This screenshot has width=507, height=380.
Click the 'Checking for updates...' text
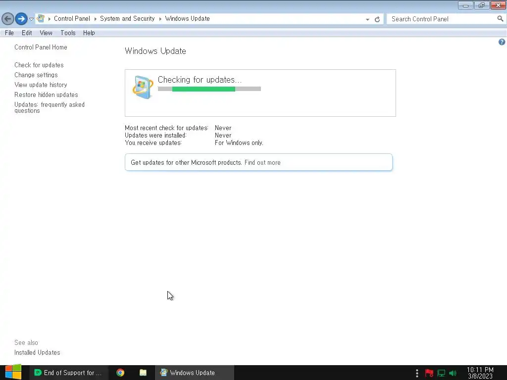click(200, 80)
